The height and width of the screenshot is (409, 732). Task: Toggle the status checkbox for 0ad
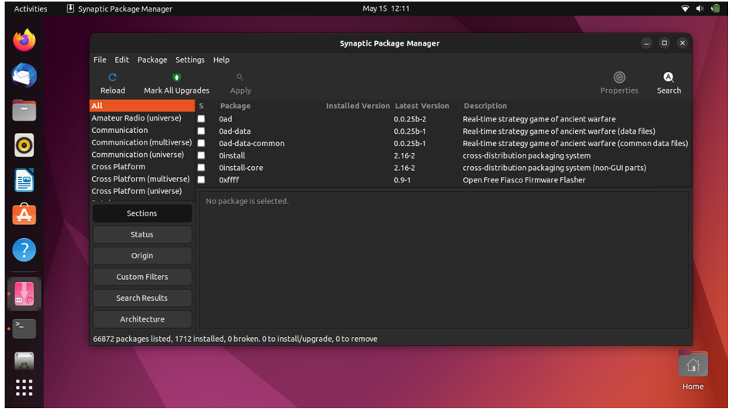pos(201,118)
